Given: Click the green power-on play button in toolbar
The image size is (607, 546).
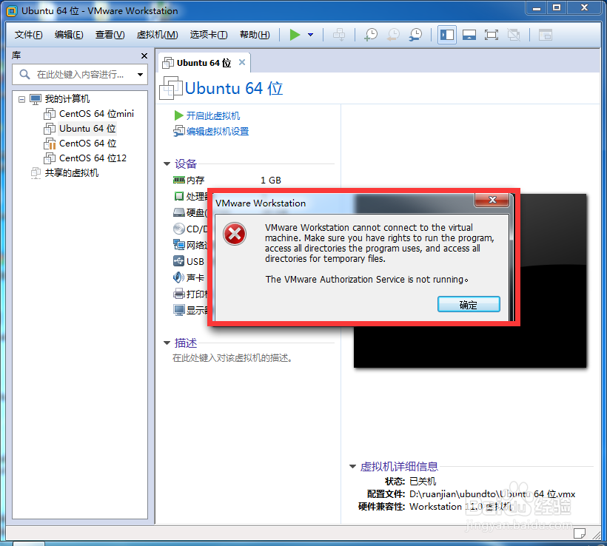Looking at the screenshot, I should (295, 35).
